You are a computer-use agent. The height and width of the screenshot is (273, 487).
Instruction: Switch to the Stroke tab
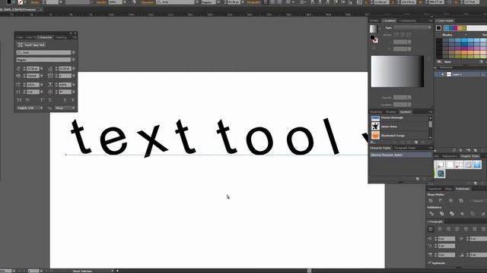374,20
